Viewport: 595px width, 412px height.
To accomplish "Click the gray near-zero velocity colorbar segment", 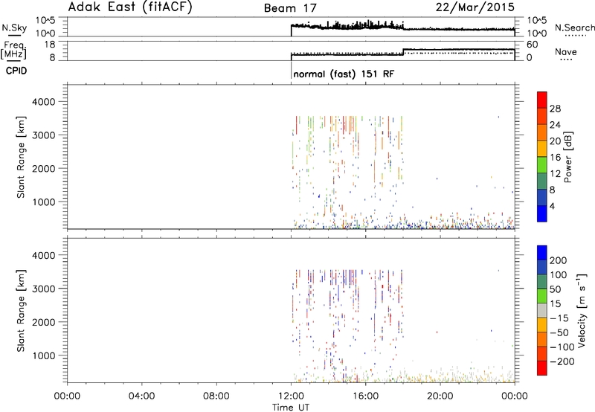I will click(x=542, y=311).
